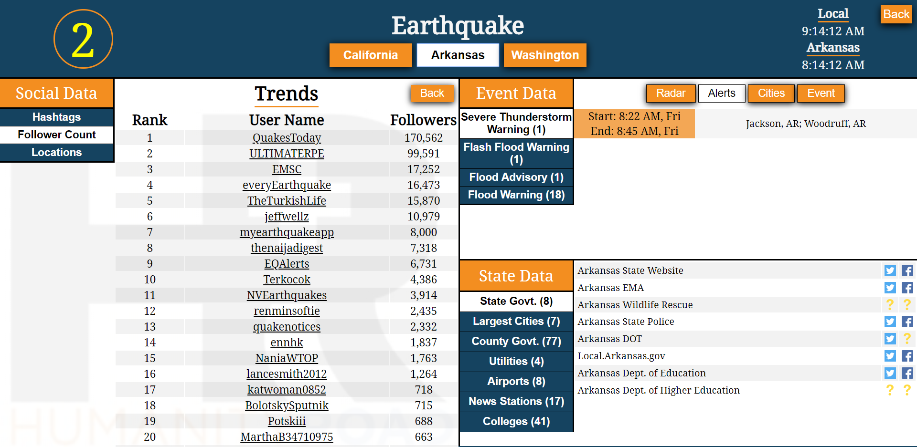Viewport: 917px width, 447px height.
Task: Open Arkansas EMA Facebook icon
Action: point(907,288)
